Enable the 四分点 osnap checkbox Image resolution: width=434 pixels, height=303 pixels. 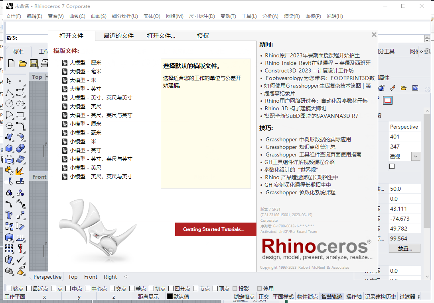171,288
